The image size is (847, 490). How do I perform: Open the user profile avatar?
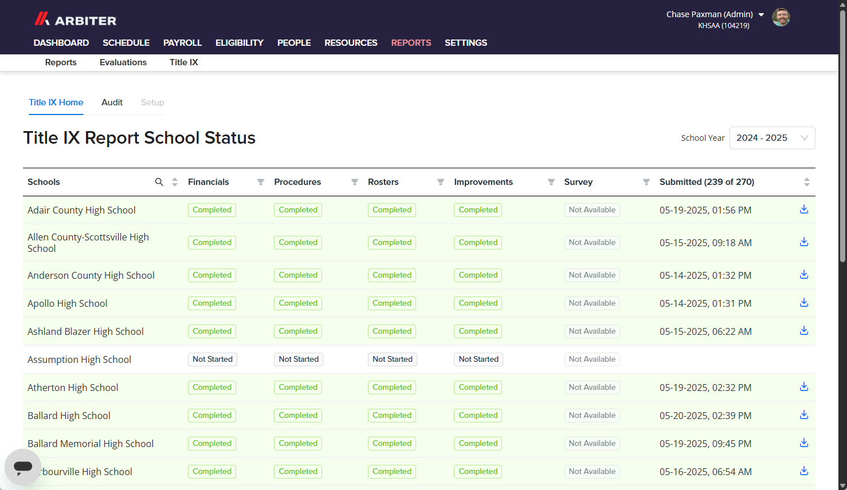coord(781,17)
